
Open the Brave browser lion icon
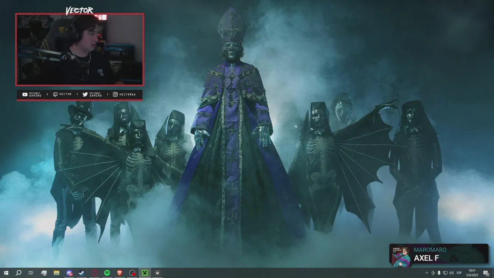pyautogui.click(x=120, y=273)
